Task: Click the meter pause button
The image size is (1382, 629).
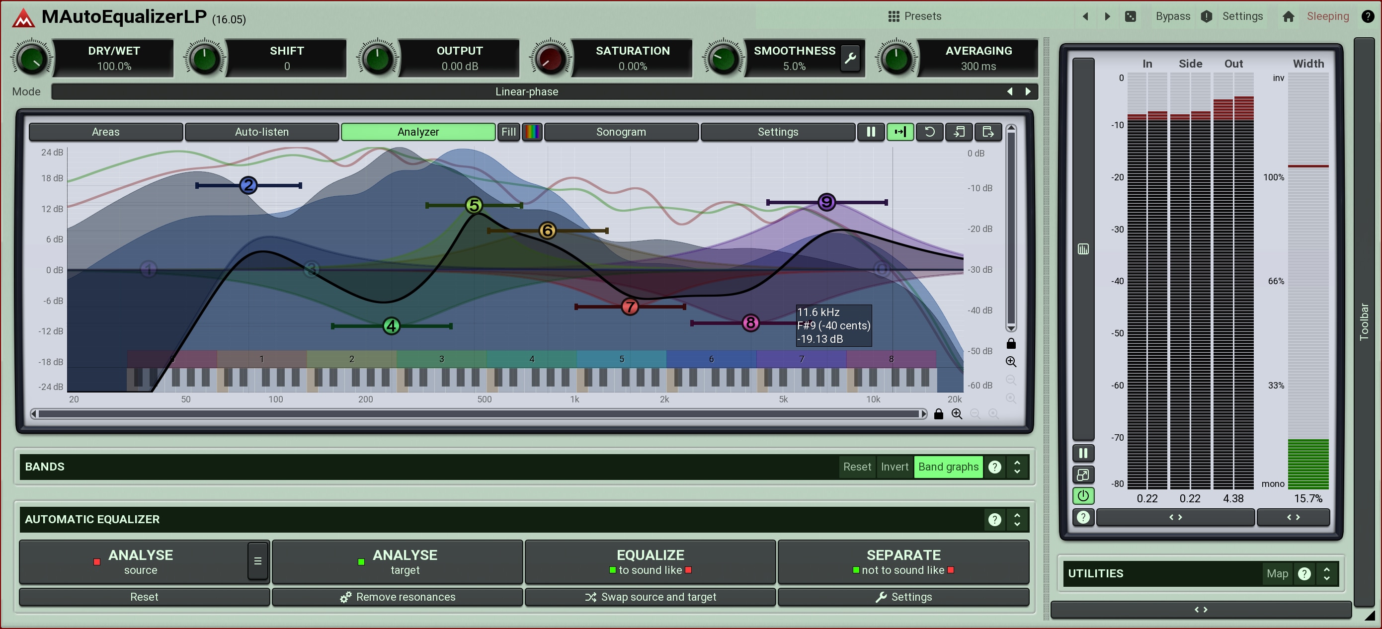Action: [x=1083, y=453]
